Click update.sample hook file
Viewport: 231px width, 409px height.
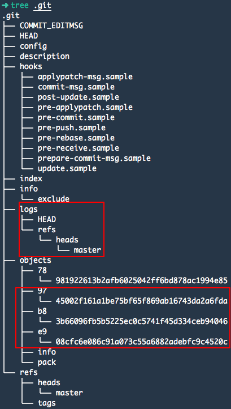click(x=67, y=168)
